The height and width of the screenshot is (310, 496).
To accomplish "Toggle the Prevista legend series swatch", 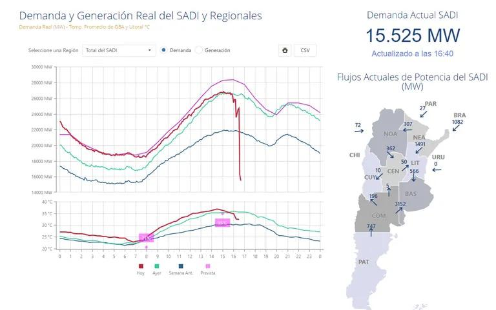I will click(x=207, y=266).
